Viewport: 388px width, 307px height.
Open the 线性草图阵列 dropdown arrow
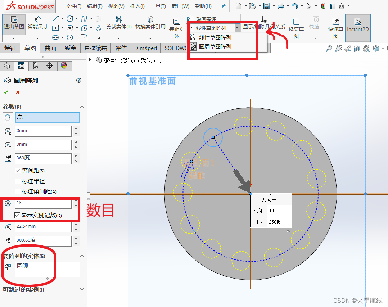click(237, 28)
